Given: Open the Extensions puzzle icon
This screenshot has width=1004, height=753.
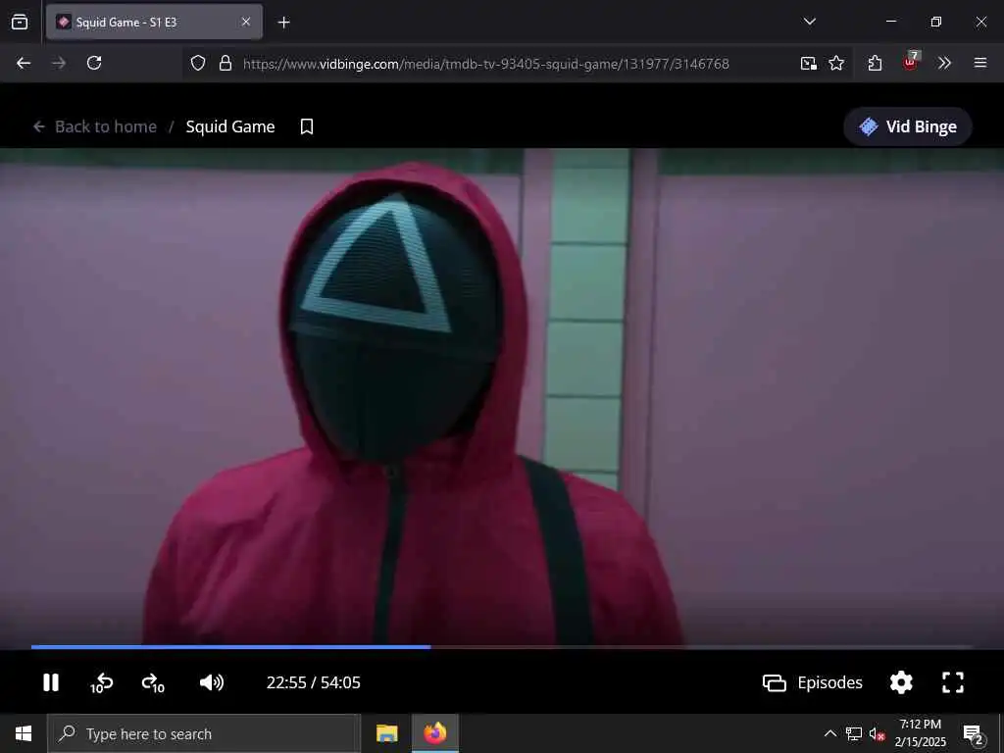Looking at the screenshot, I should click(875, 63).
